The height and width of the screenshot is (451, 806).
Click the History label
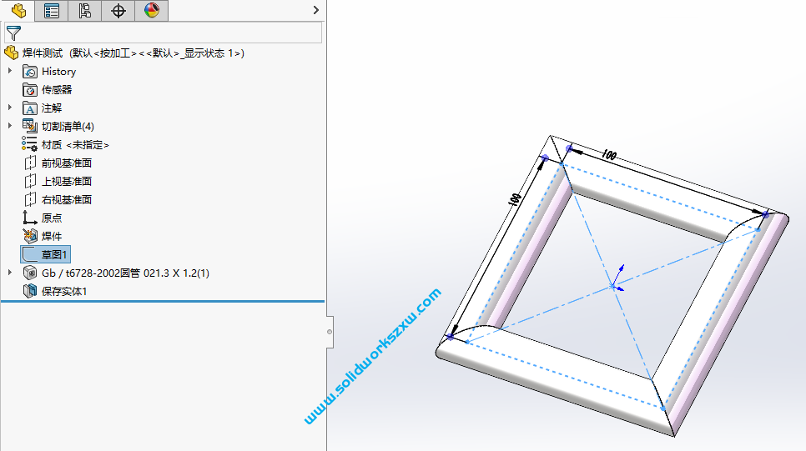point(58,72)
